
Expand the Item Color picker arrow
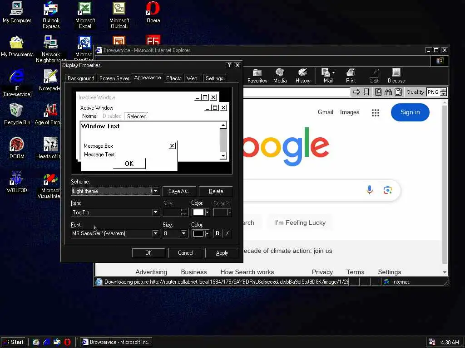point(207,212)
